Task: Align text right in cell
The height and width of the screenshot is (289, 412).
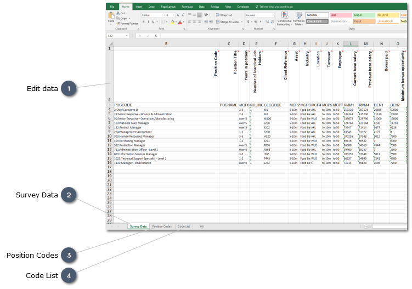Action: [x=200, y=22]
